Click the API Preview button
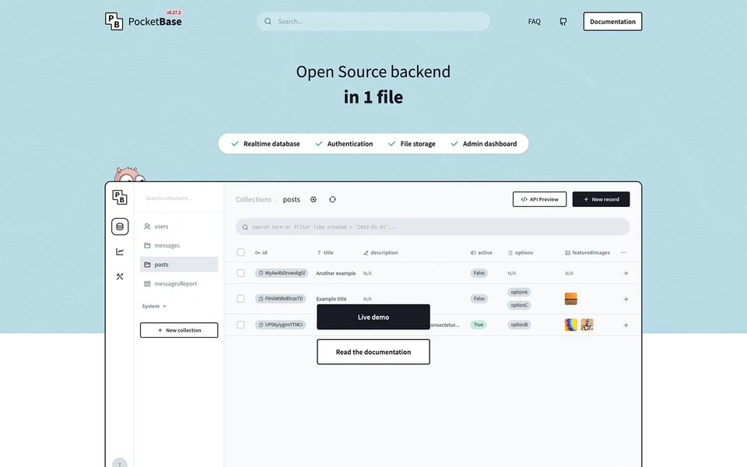747x467 pixels. [539, 199]
